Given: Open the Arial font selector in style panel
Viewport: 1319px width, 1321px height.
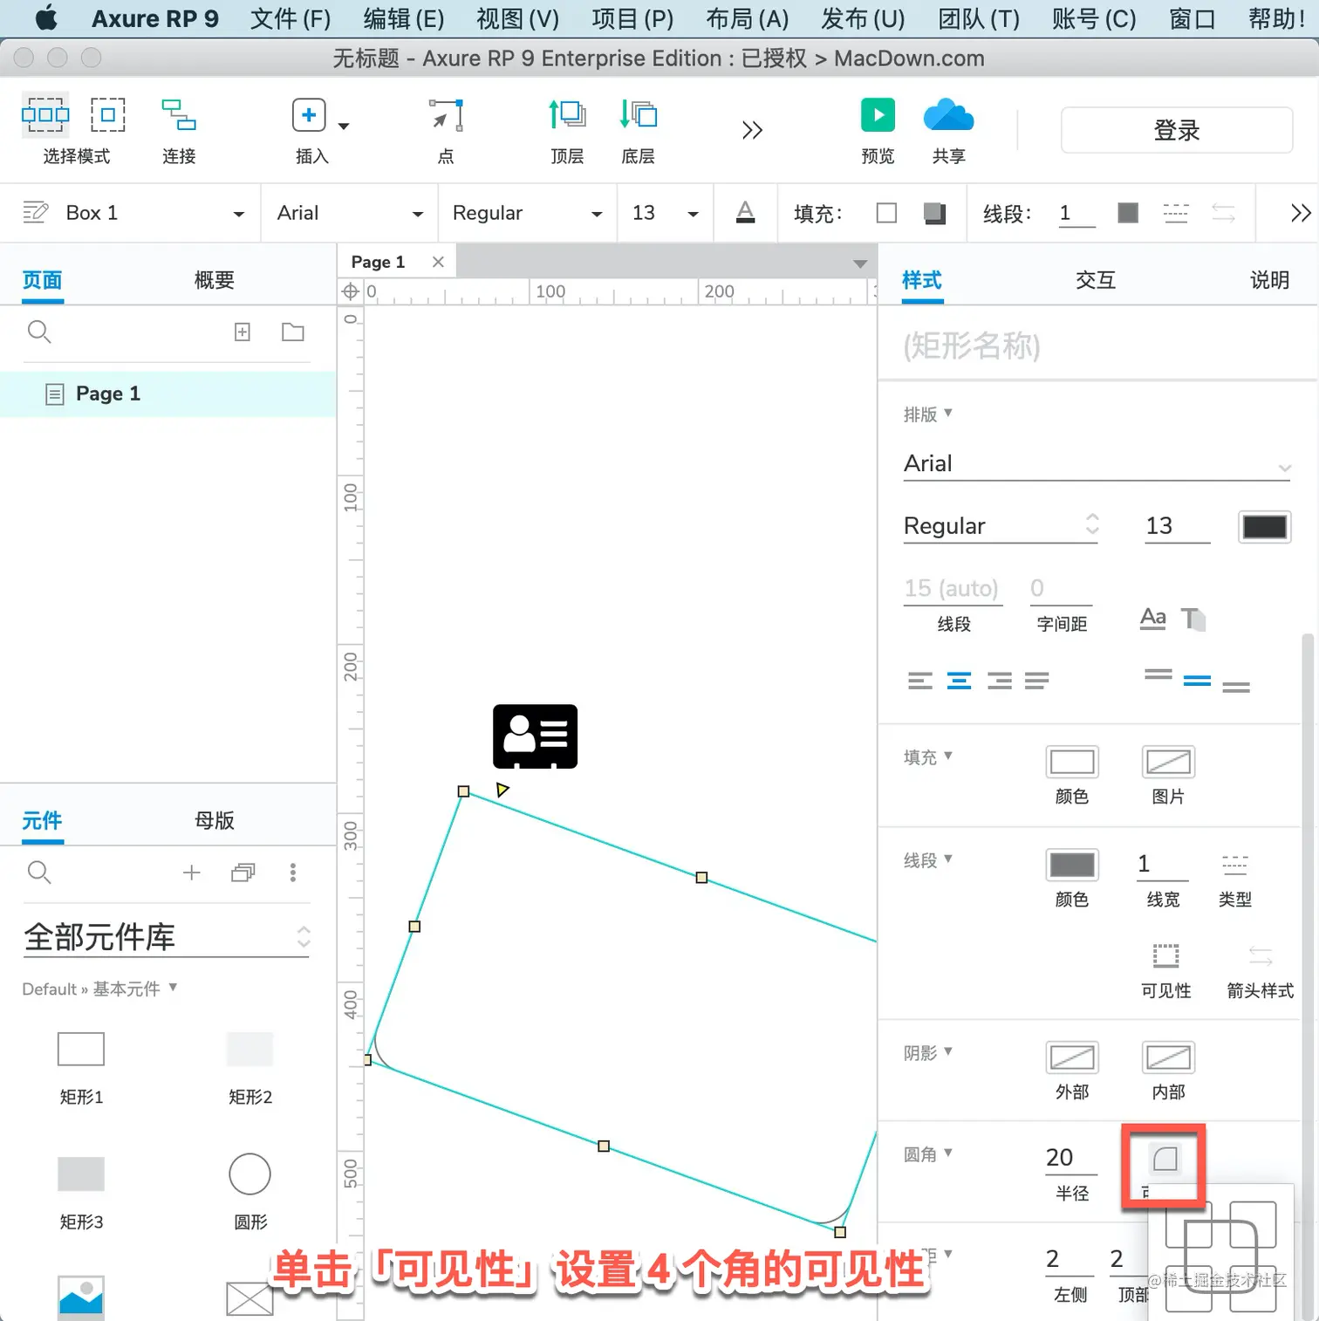Looking at the screenshot, I should coord(1097,463).
